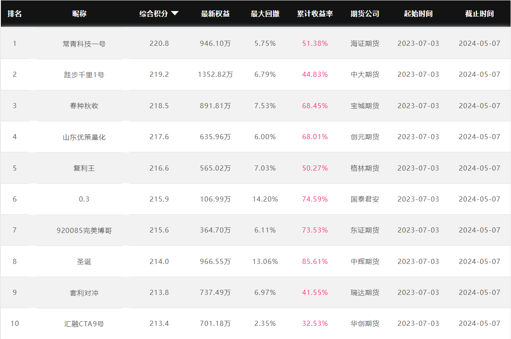Sort by 综合积分 column header
Viewport: 511px width, 339px height.
154,14
